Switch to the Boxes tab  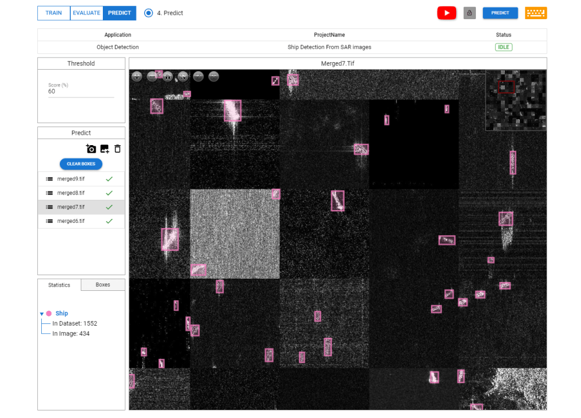[102, 284]
